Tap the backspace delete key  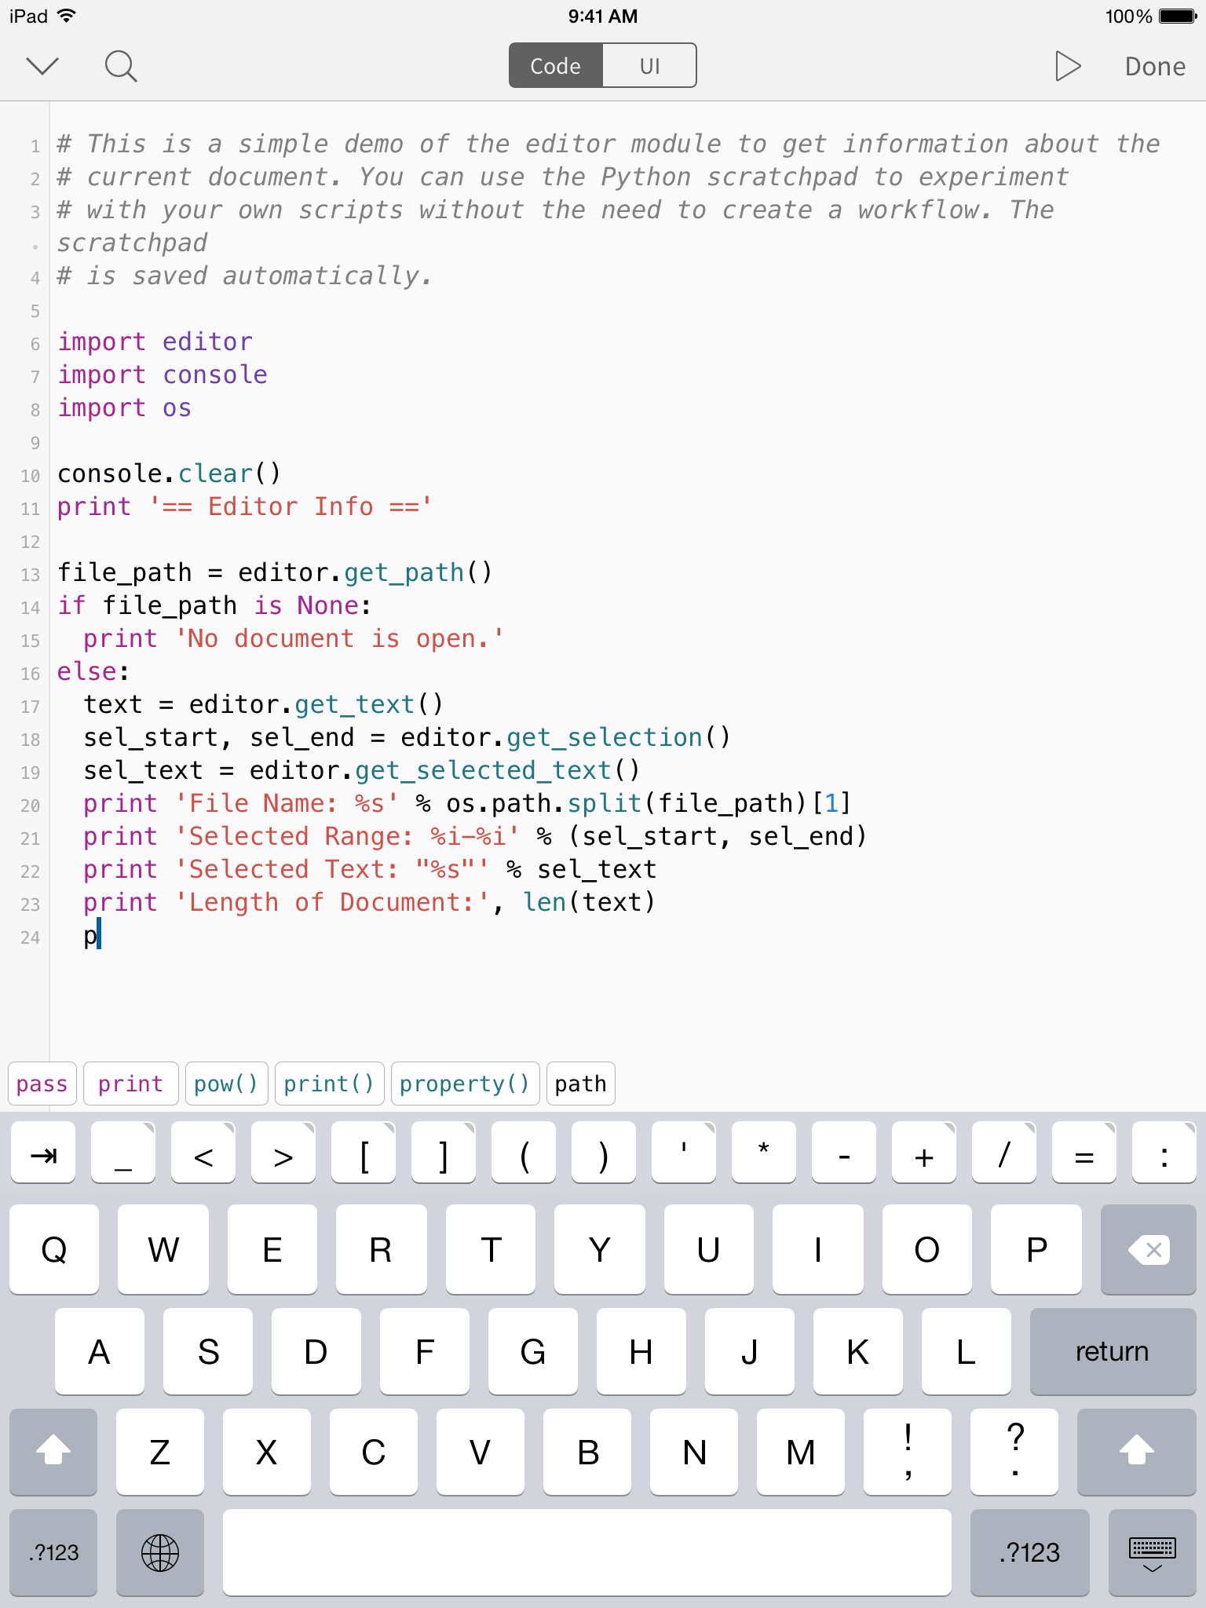coord(1149,1250)
